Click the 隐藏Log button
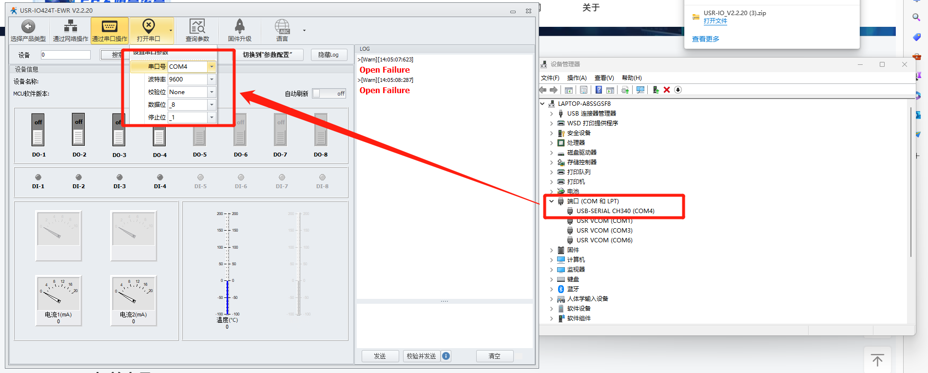Viewport: 928px width, 373px height. click(x=329, y=55)
